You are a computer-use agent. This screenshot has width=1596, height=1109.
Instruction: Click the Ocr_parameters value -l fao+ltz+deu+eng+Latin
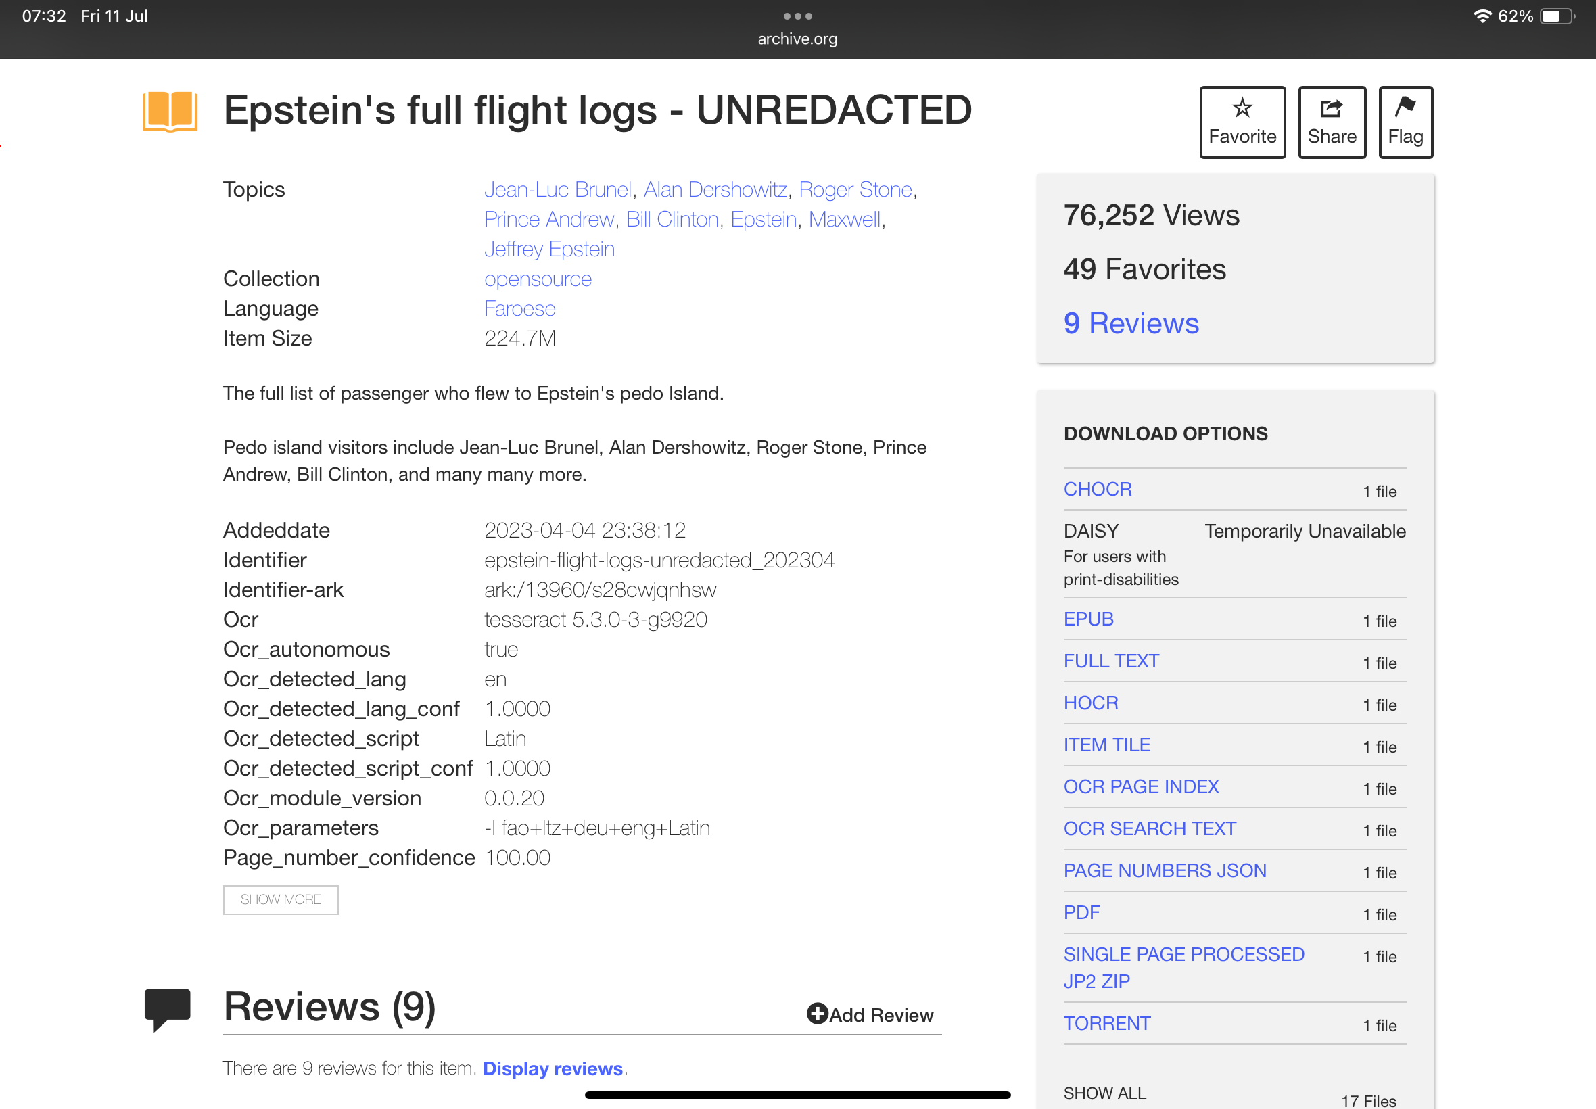[597, 828]
